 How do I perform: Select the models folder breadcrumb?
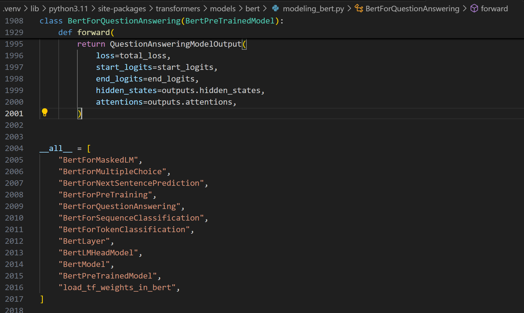point(223,9)
